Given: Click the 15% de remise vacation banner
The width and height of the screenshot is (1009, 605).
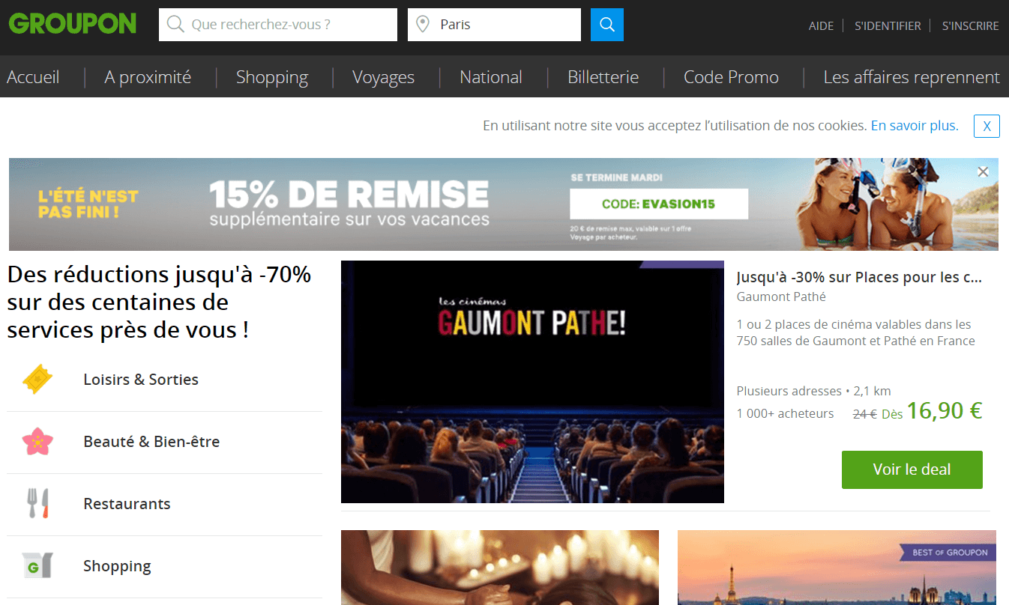Looking at the screenshot, I should pyautogui.click(x=503, y=204).
